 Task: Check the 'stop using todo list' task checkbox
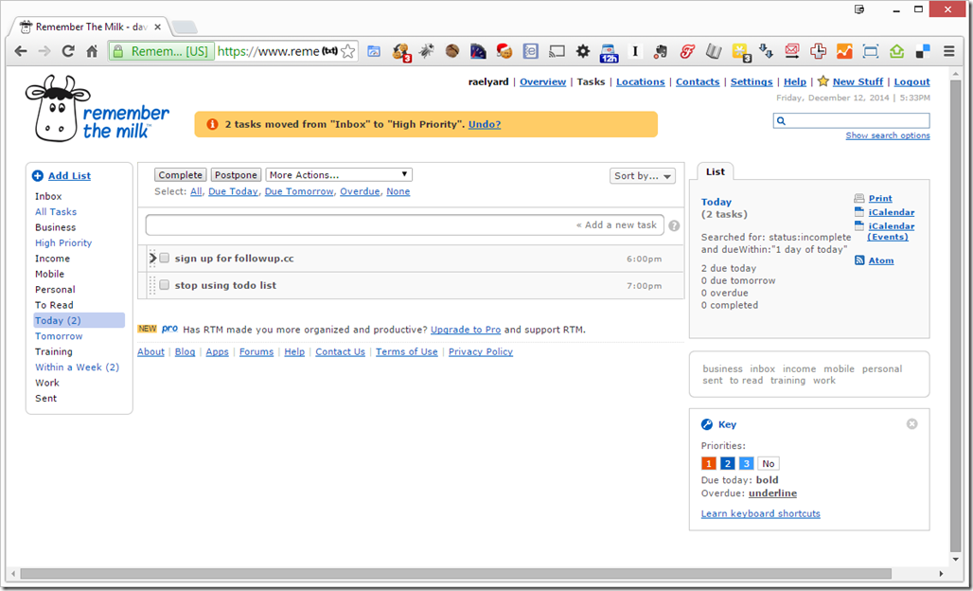pos(165,285)
